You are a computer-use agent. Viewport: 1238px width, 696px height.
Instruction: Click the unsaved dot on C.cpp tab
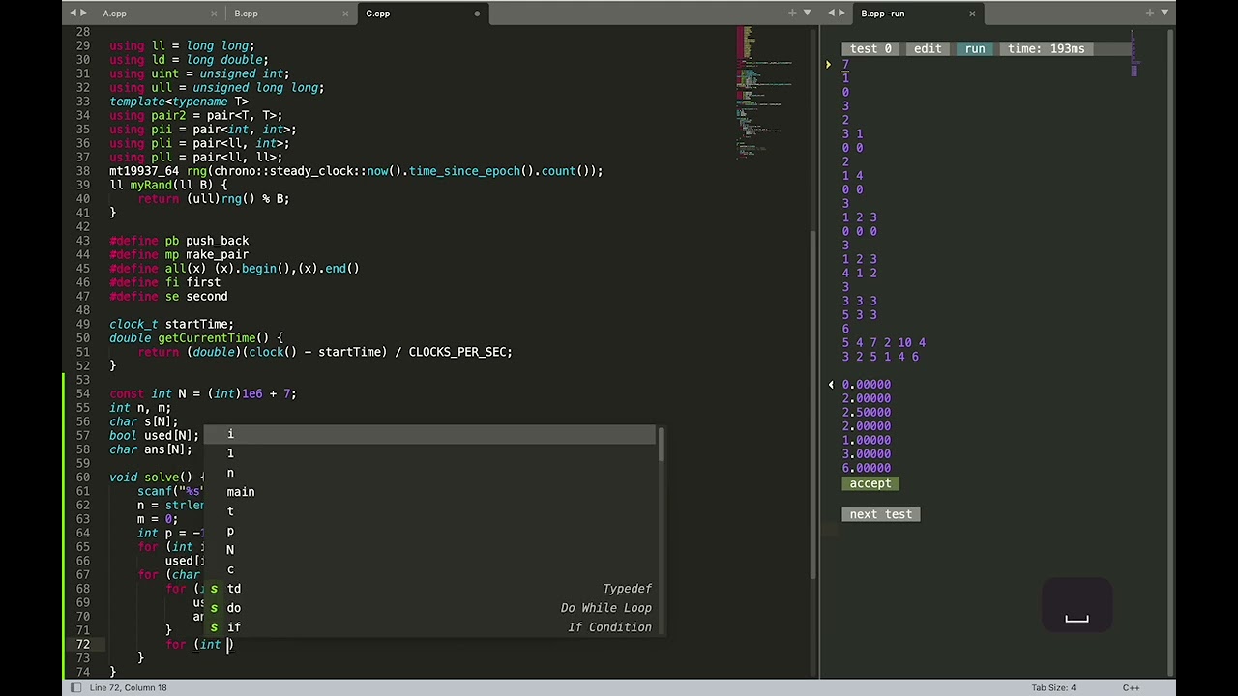[477, 14]
